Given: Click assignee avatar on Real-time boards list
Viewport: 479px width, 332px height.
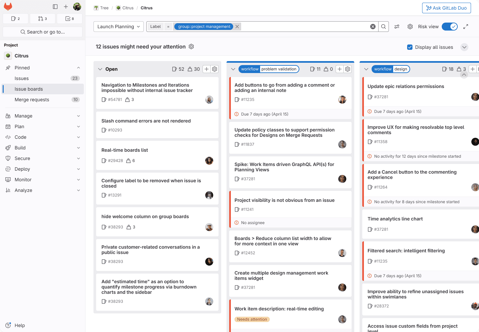Looking at the screenshot, I should (x=209, y=161).
